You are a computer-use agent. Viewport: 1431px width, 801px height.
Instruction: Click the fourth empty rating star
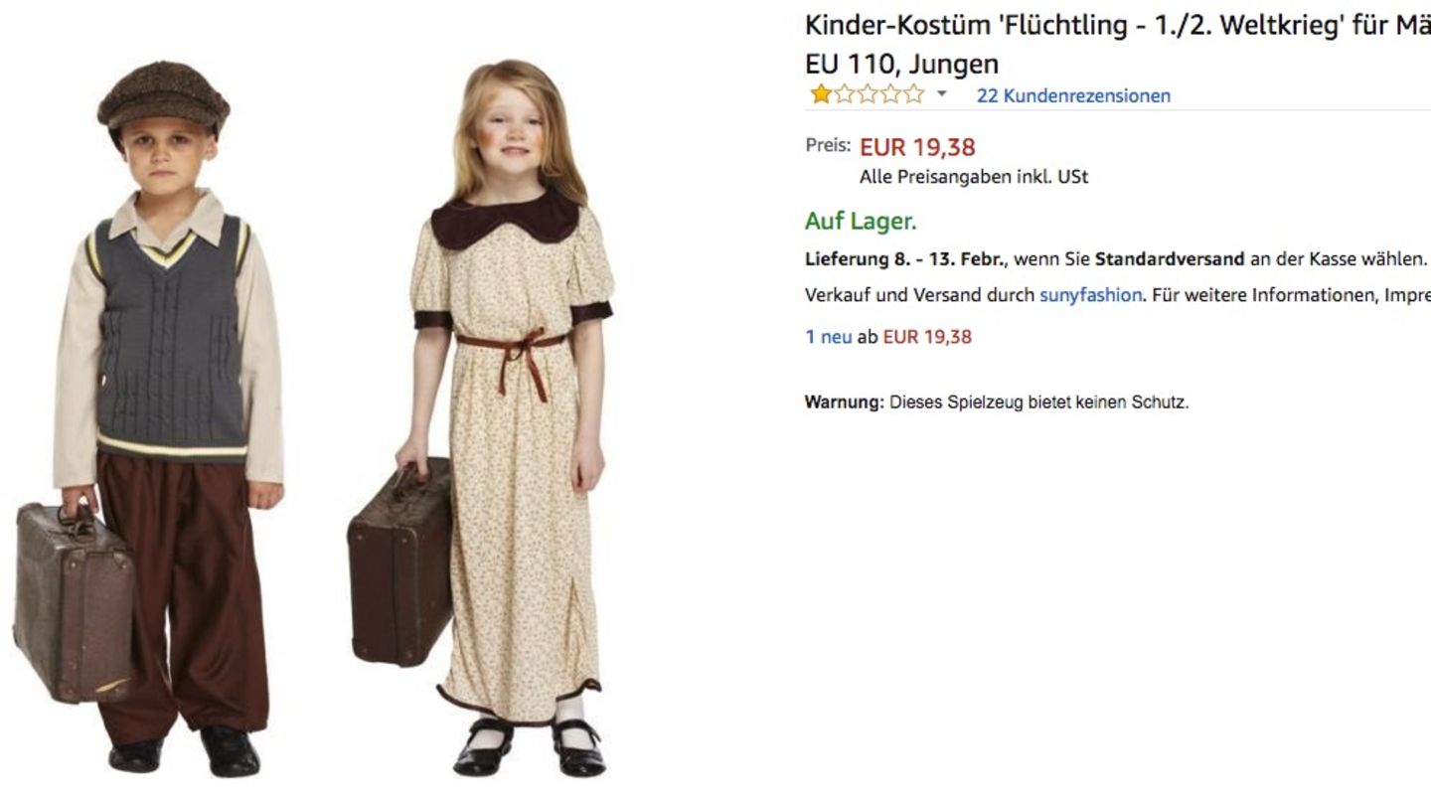click(x=889, y=94)
